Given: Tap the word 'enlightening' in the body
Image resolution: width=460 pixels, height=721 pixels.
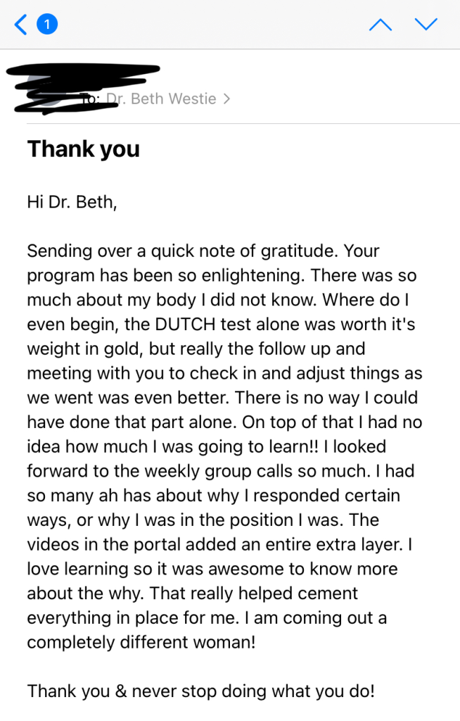Looking at the screenshot, I should 253,275.
